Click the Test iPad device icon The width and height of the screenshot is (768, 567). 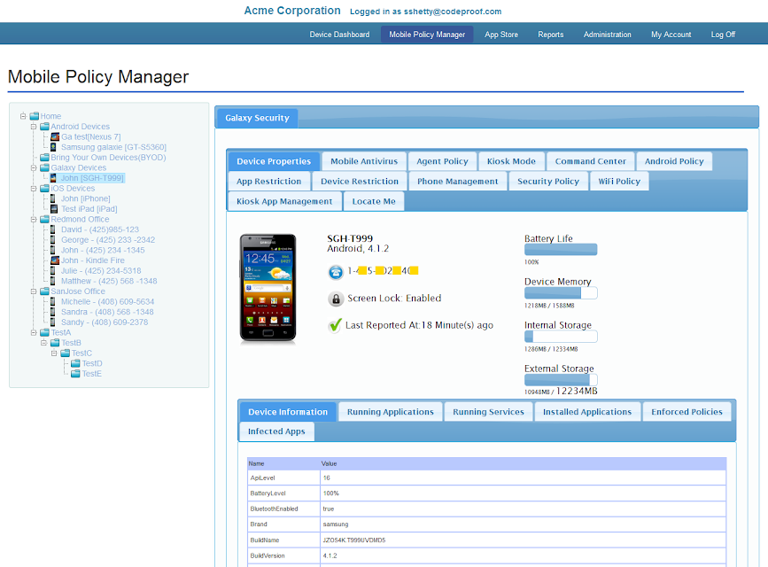pyautogui.click(x=54, y=209)
